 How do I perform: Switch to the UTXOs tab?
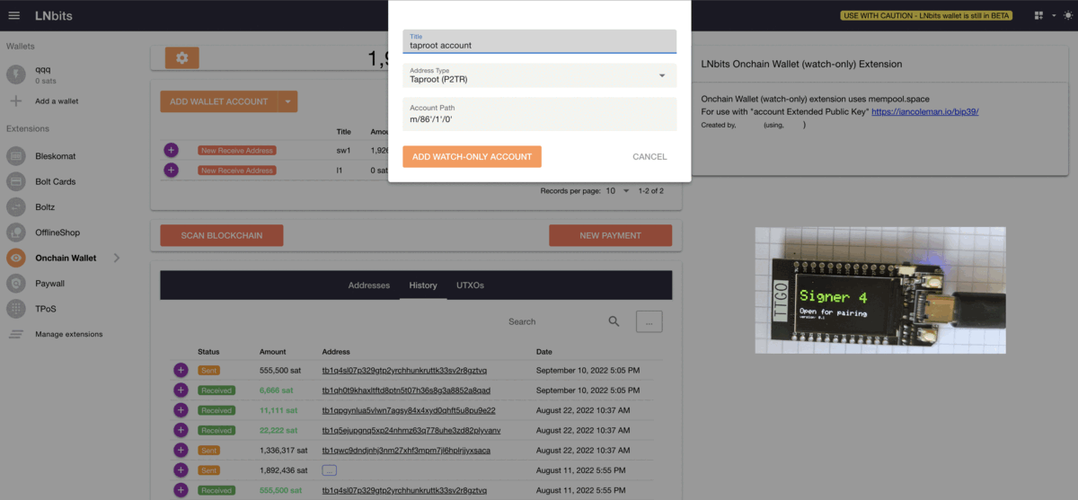[470, 285]
